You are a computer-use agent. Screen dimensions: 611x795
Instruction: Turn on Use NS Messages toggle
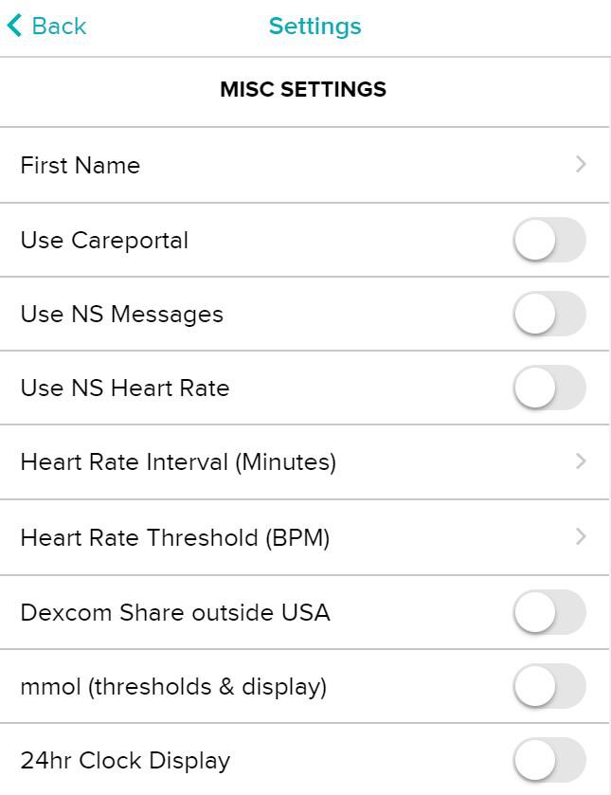(549, 314)
